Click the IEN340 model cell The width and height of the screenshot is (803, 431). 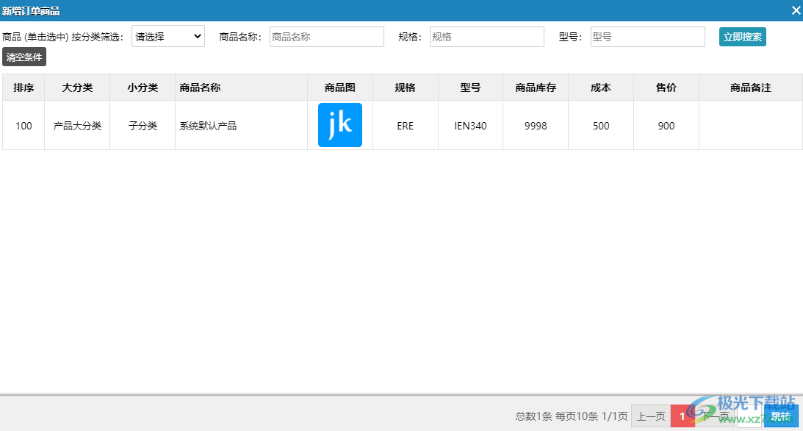pyautogui.click(x=470, y=126)
